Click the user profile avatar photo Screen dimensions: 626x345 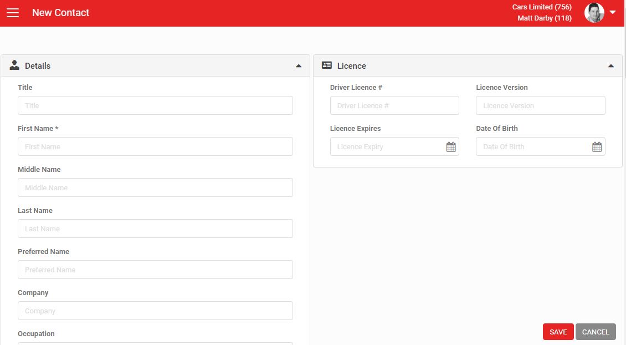click(594, 13)
